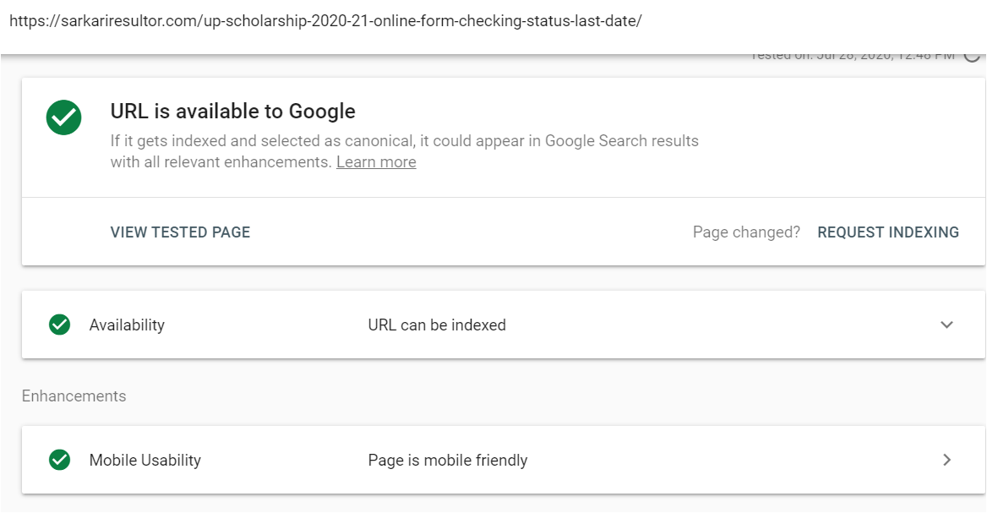Click the Mobile Usability green check icon
This screenshot has width=987, height=513.
60,460
